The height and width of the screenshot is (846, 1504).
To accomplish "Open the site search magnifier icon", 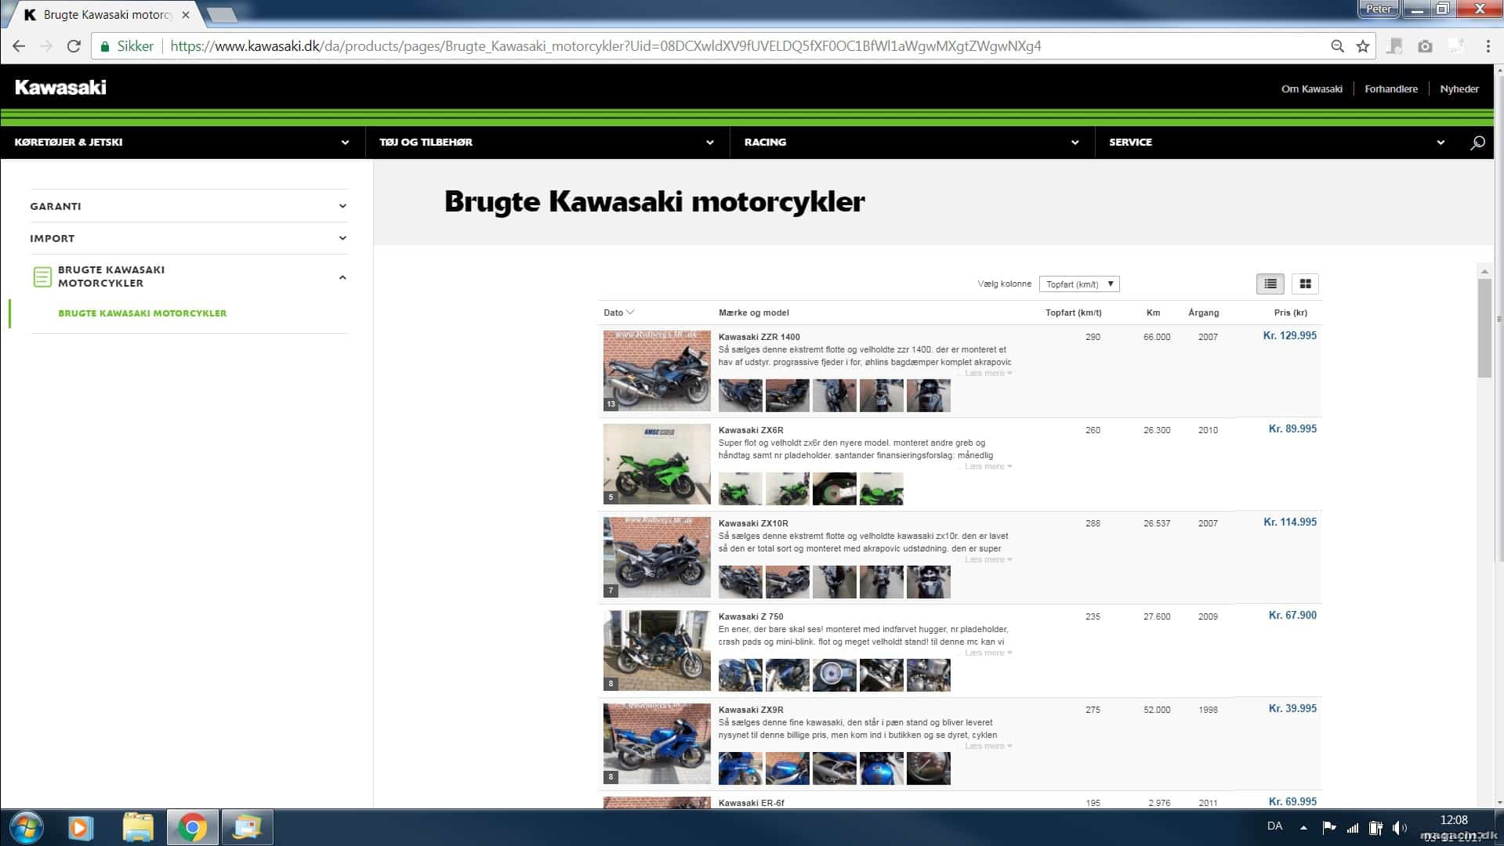I will [1477, 143].
